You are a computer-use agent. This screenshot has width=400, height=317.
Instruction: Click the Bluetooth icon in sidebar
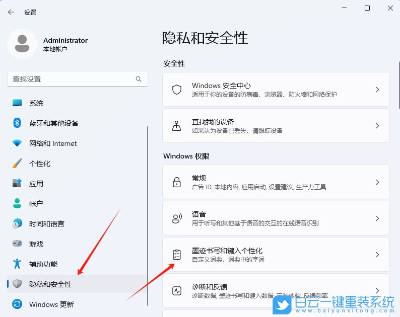(x=17, y=123)
